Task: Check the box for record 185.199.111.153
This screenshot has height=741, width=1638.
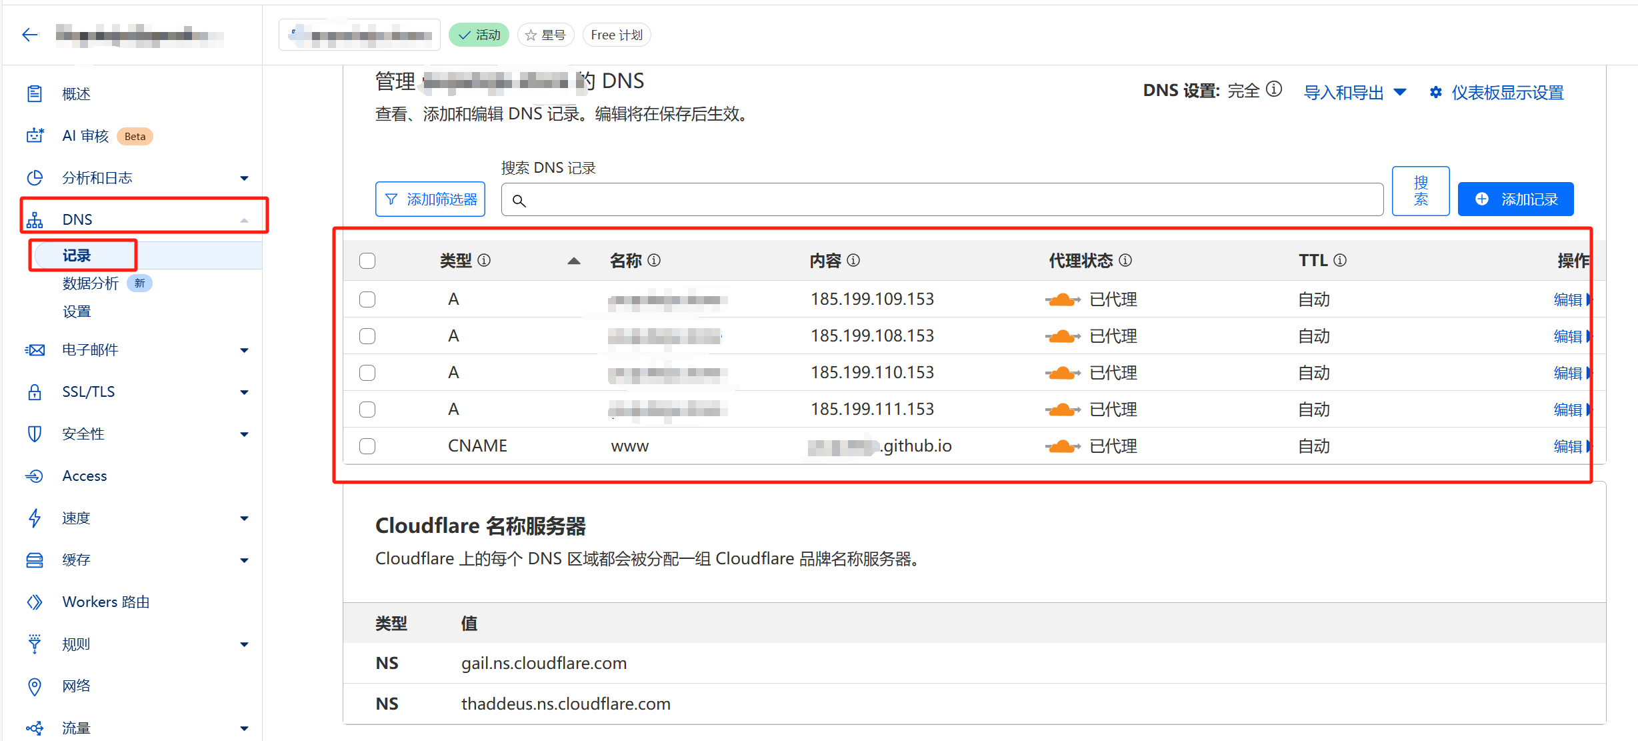Action: pyautogui.click(x=367, y=410)
